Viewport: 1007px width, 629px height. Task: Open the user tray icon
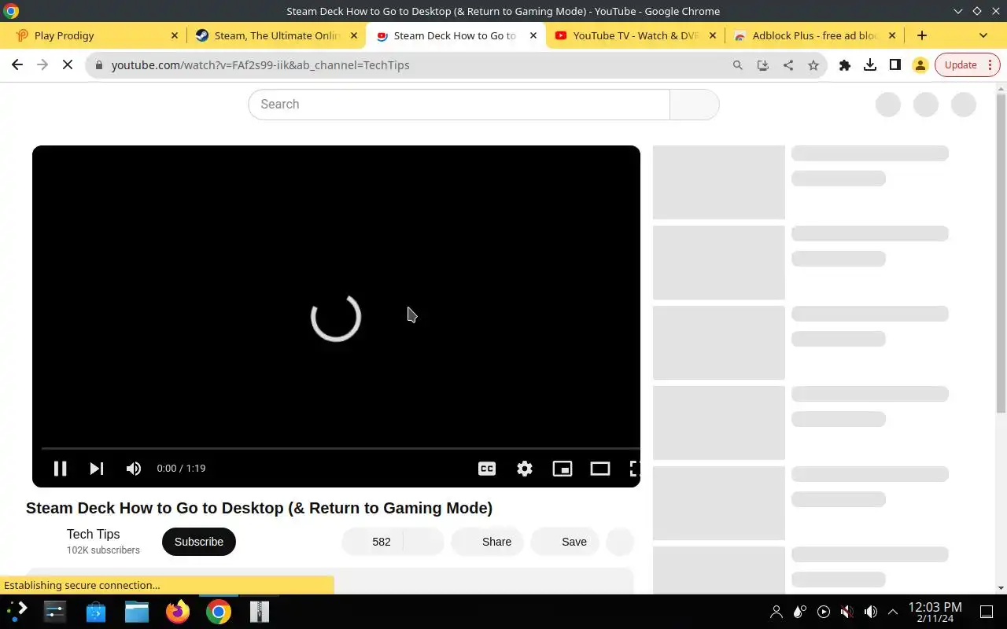[776, 612]
